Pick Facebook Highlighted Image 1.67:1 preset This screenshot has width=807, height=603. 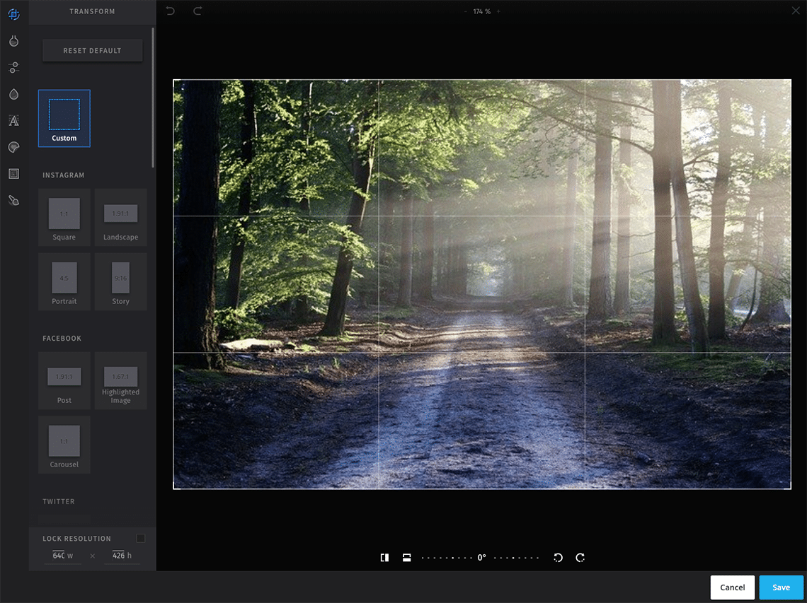pyautogui.click(x=121, y=380)
